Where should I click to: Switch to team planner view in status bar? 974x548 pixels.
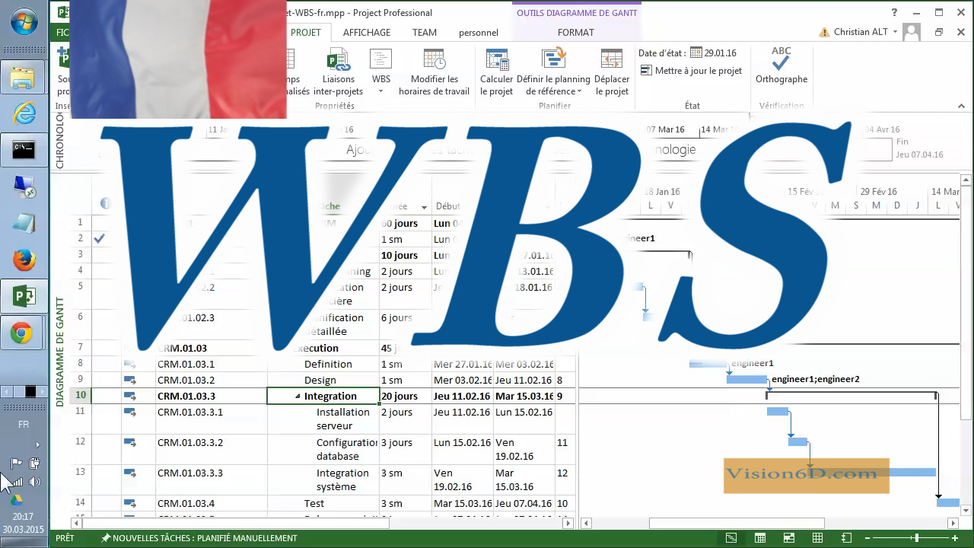(789, 538)
